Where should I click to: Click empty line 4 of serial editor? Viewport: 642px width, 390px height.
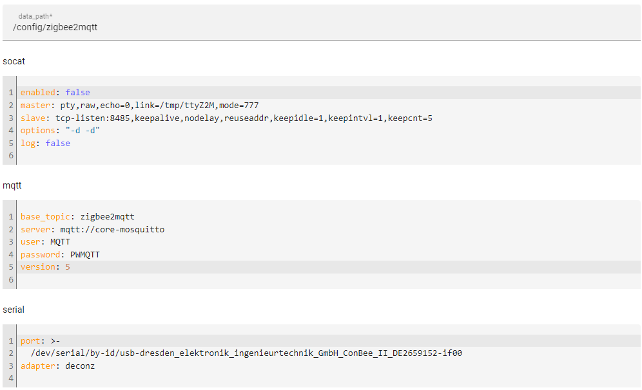point(329,378)
